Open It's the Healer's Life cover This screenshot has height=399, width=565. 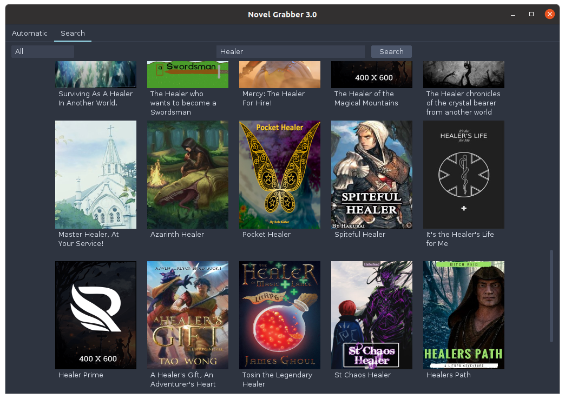click(x=464, y=175)
